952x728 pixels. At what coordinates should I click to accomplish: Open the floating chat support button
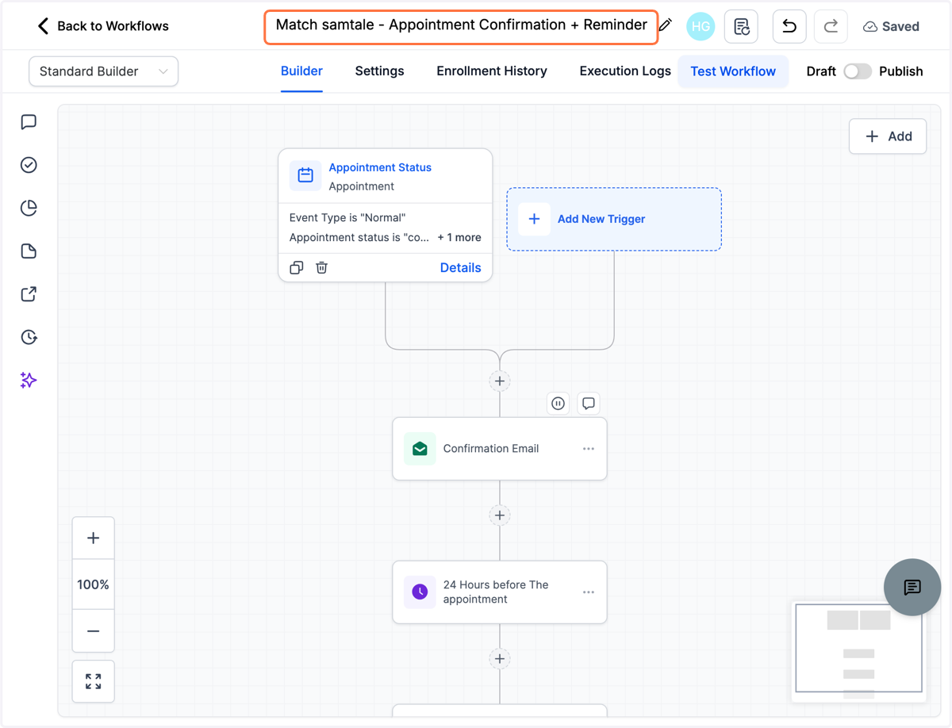[912, 587]
